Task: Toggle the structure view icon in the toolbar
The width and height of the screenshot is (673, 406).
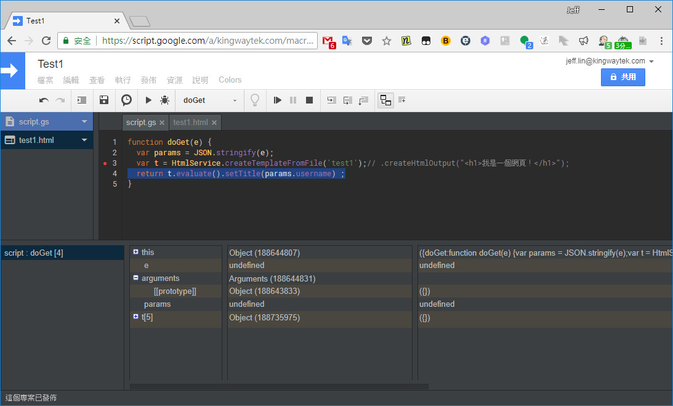Action: point(385,100)
